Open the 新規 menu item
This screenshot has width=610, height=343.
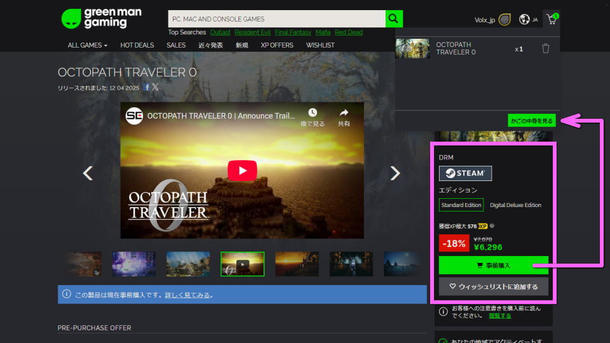(x=241, y=45)
